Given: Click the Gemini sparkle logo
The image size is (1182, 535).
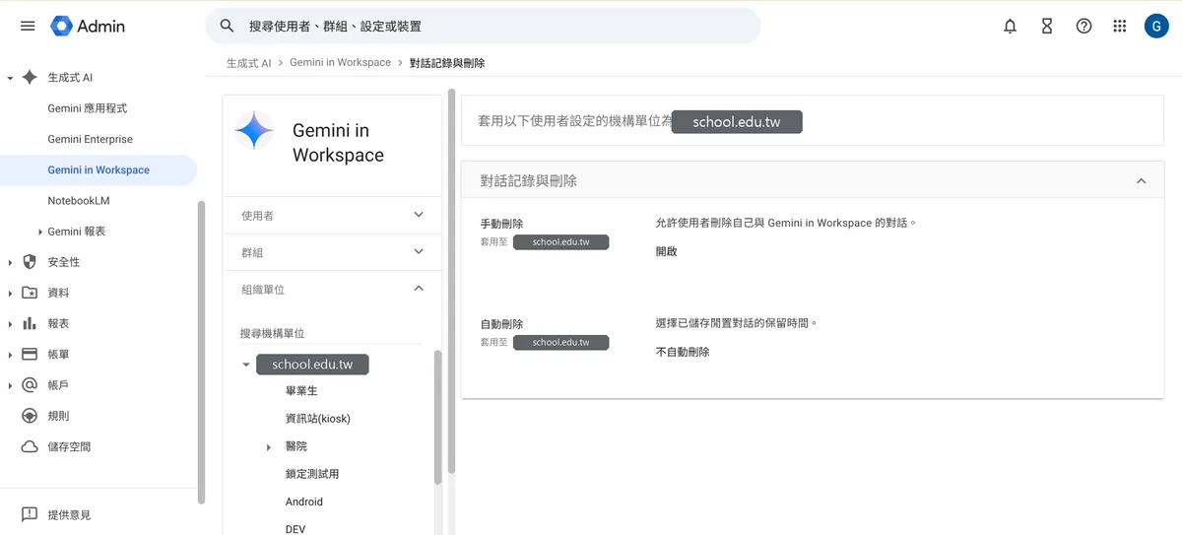Looking at the screenshot, I should click(254, 130).
